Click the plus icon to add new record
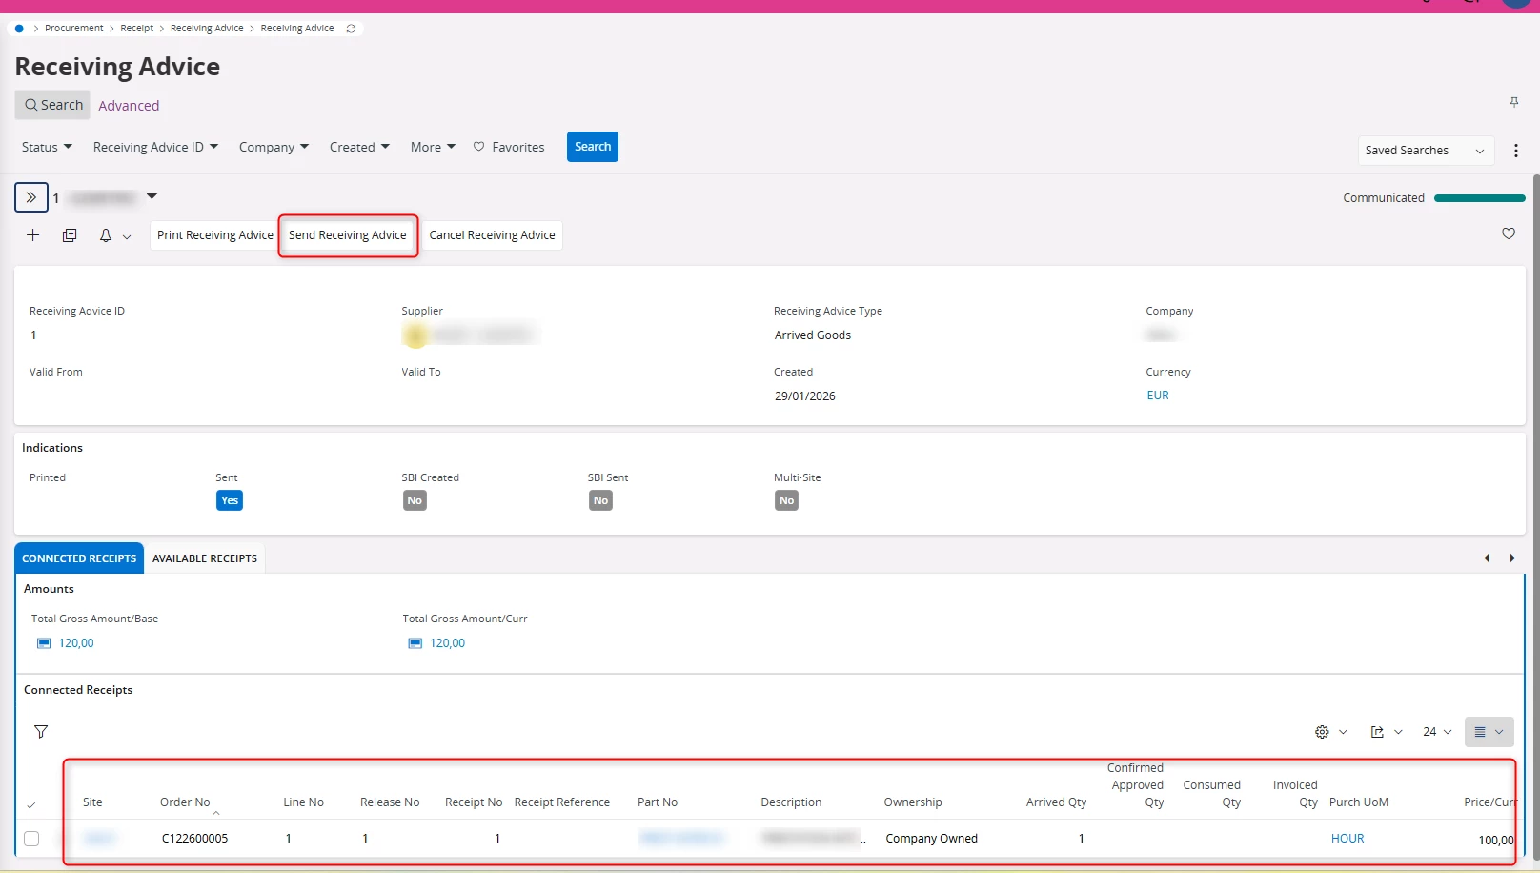 tap(32, 235)
